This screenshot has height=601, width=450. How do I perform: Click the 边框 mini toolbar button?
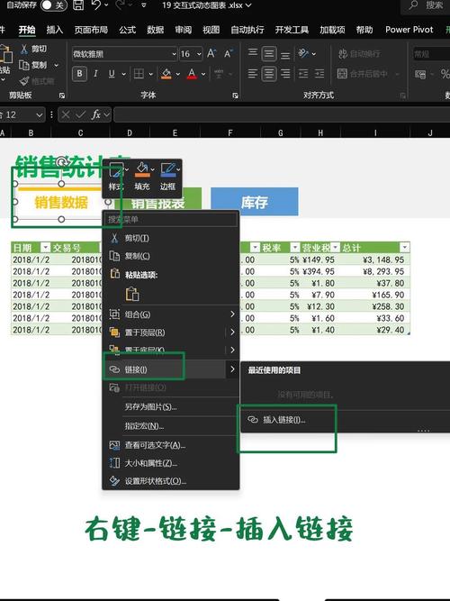tap(168, 177)
